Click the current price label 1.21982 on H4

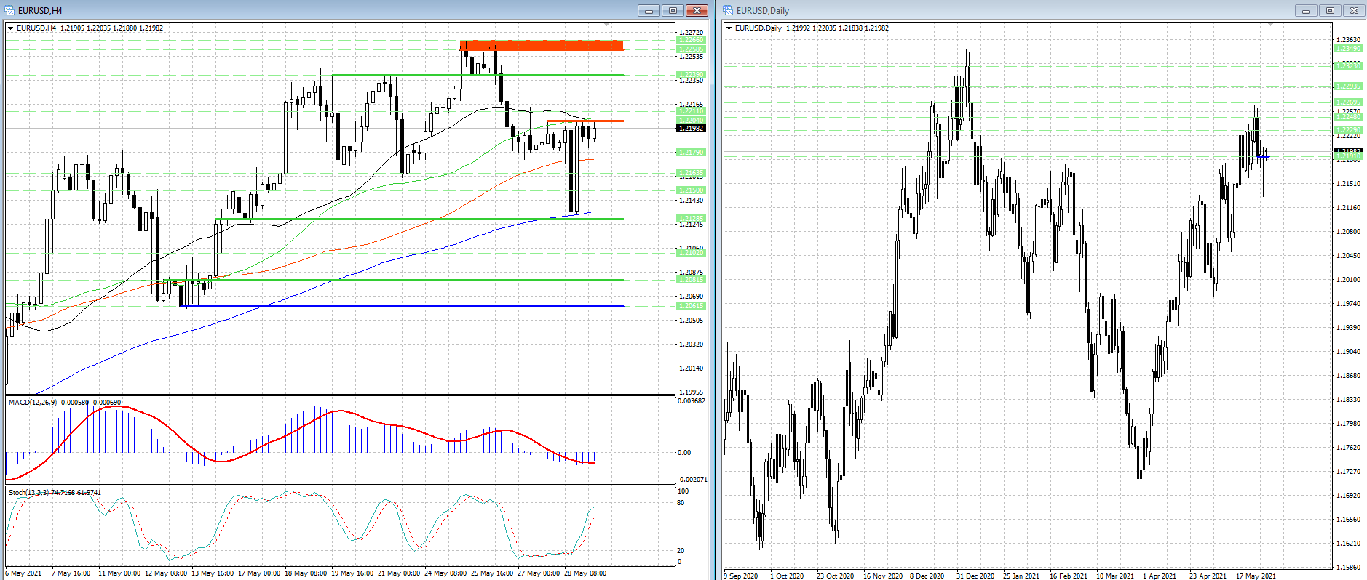click(691, 129)
